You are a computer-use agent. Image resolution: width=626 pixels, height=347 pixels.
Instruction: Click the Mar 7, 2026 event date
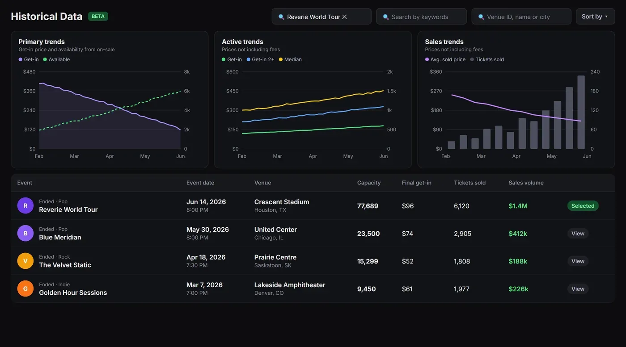(x=204, y=285)
